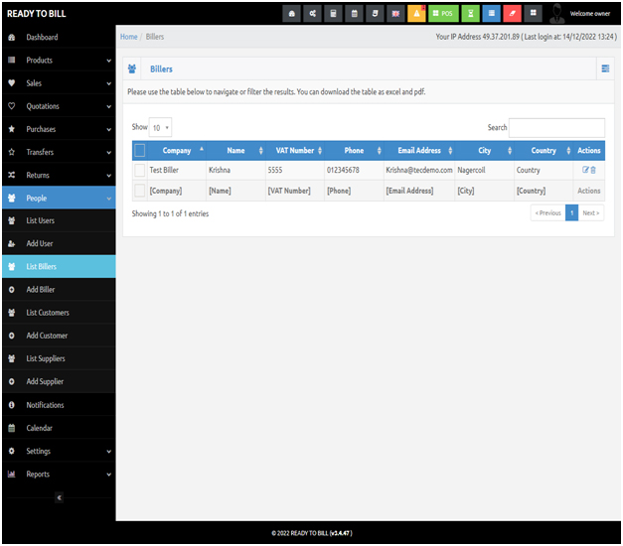Open the settings gears icon in top toolbar

click(313, 14)
